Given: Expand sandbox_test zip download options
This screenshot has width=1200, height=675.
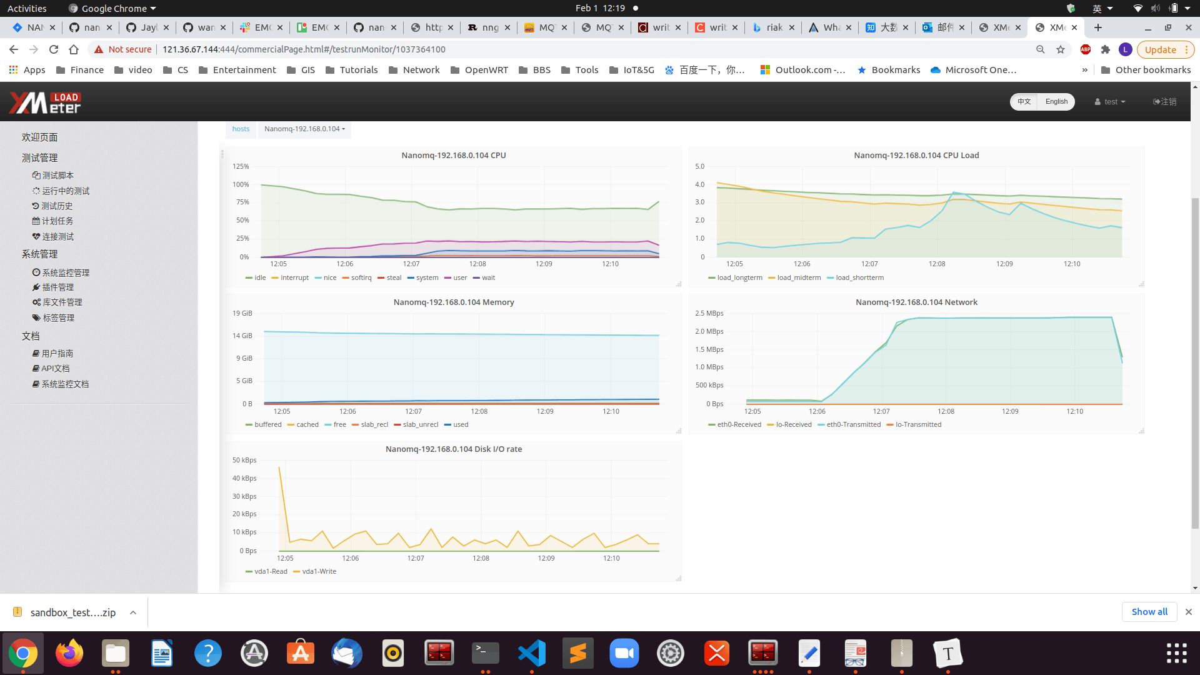Looking at the screenshot, I should (x=133, y=612).
